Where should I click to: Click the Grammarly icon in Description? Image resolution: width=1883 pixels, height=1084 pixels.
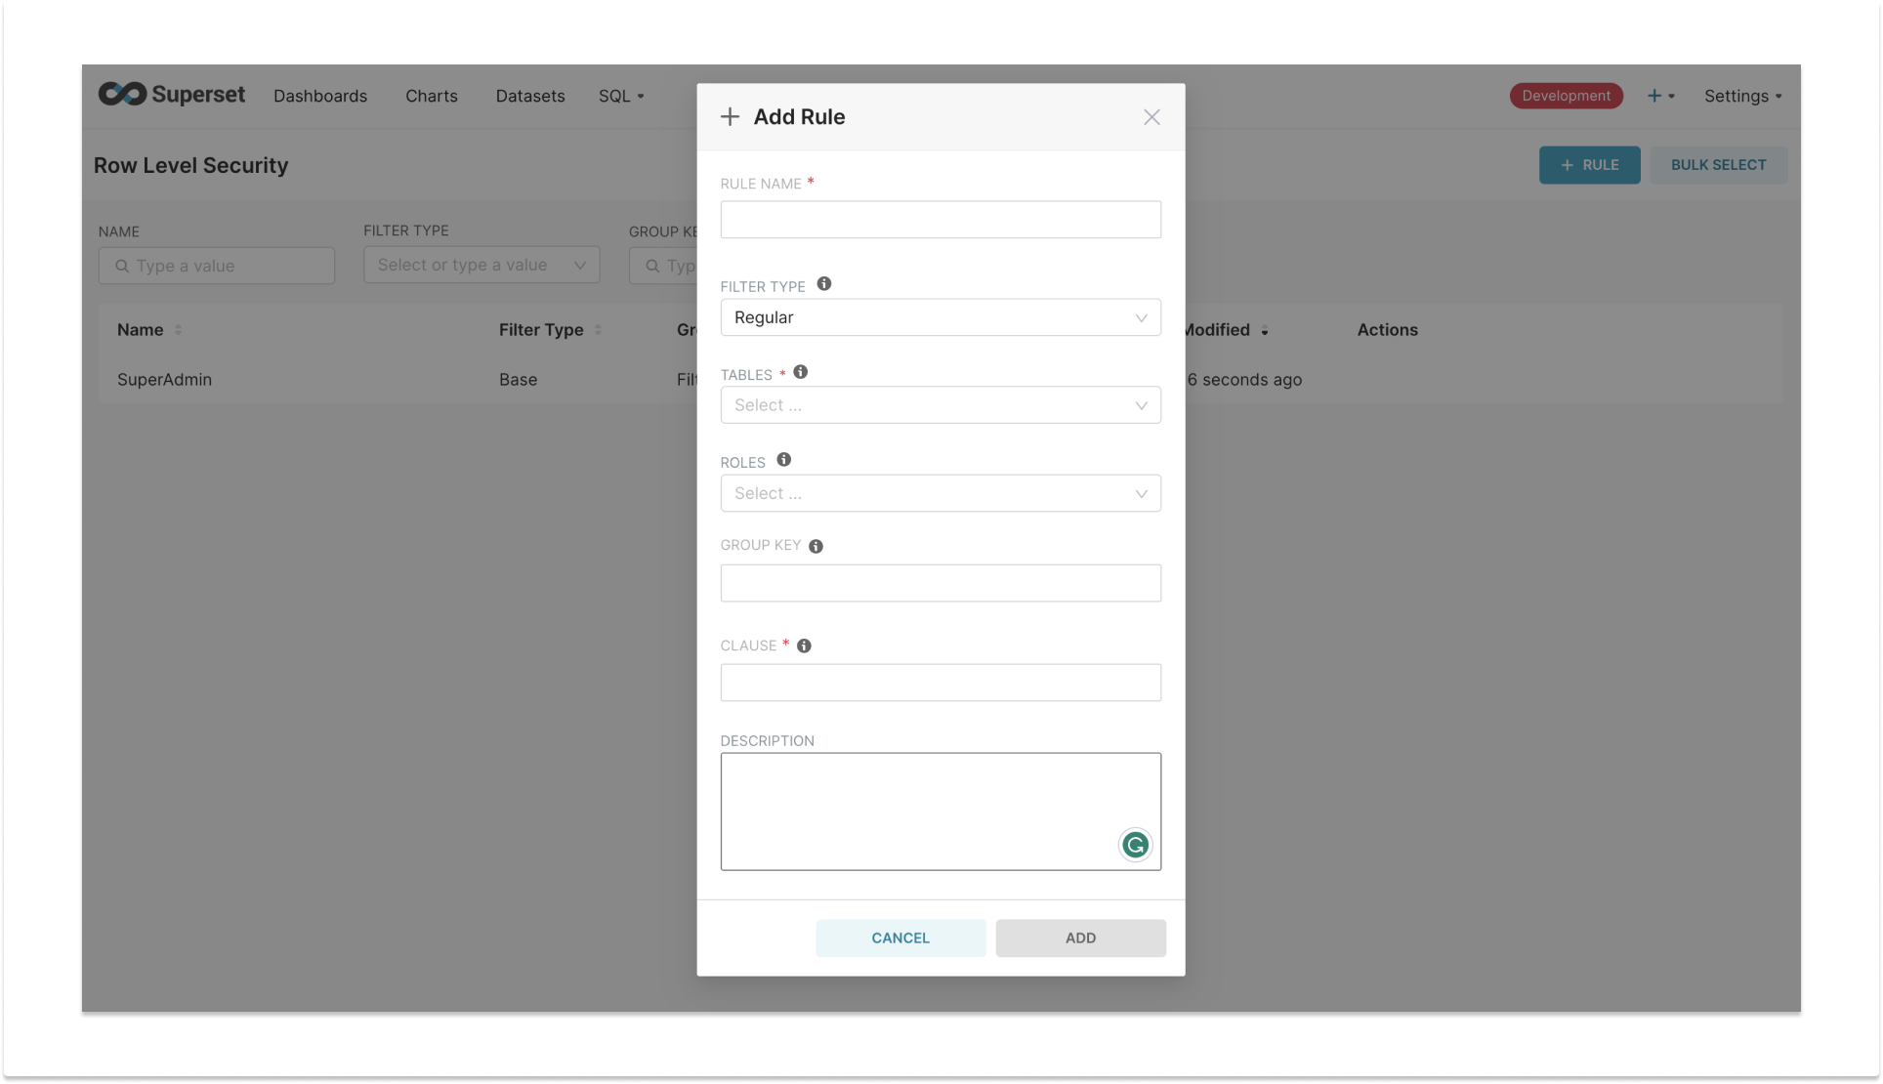click(1135, 845)
